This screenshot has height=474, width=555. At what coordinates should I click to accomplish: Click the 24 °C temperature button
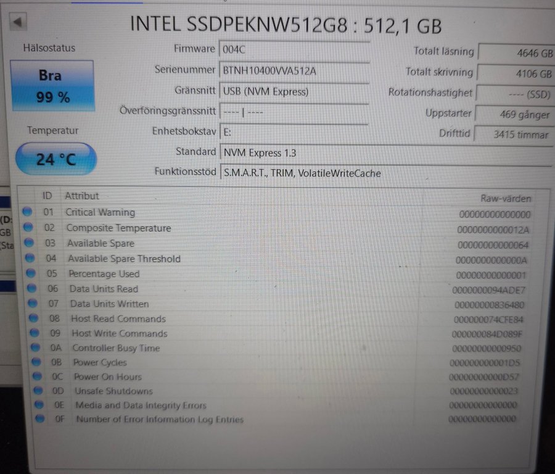tap(56, 159)
